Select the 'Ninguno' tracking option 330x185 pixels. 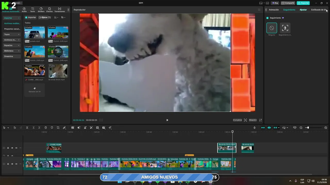272,28
